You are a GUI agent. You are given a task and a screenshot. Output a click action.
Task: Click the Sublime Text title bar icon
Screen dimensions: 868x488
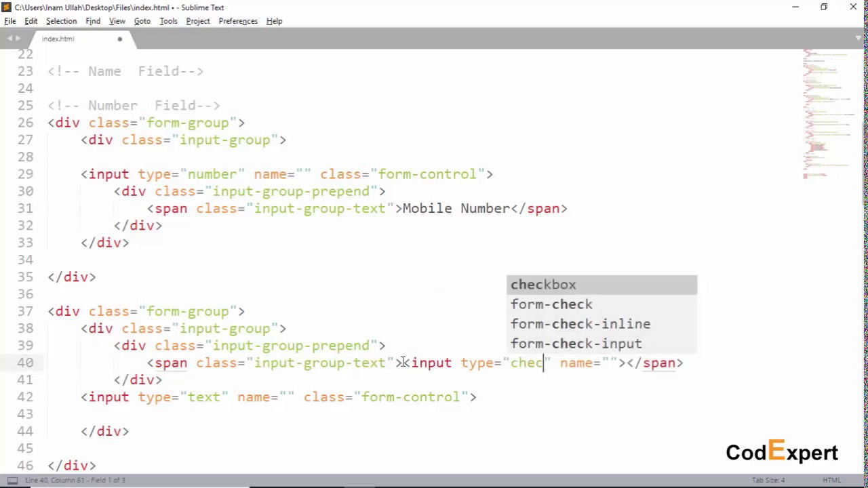coord(6,7)
